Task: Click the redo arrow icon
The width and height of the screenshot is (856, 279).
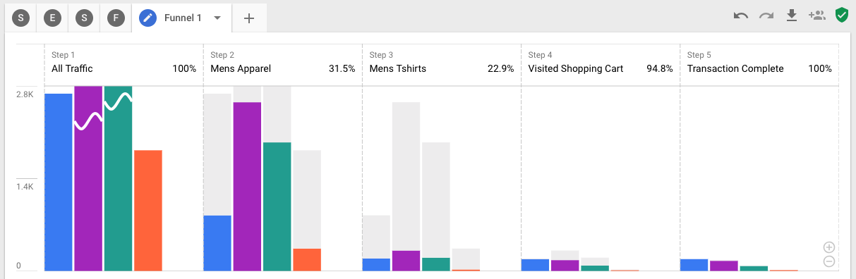Action: click(x=766, y=15)
